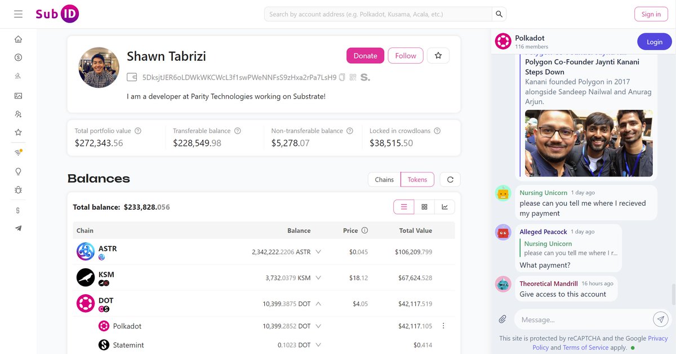This screenshot has height=354, width=676.
Task: Click the help icon beside Non-transferable balance
Action: coord(350,131)
